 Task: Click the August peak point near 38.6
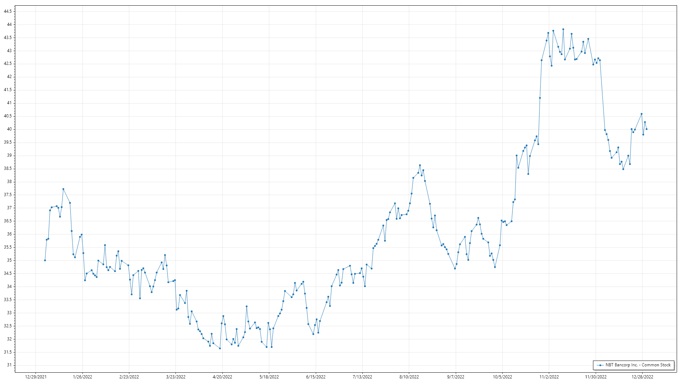(420, 165)
